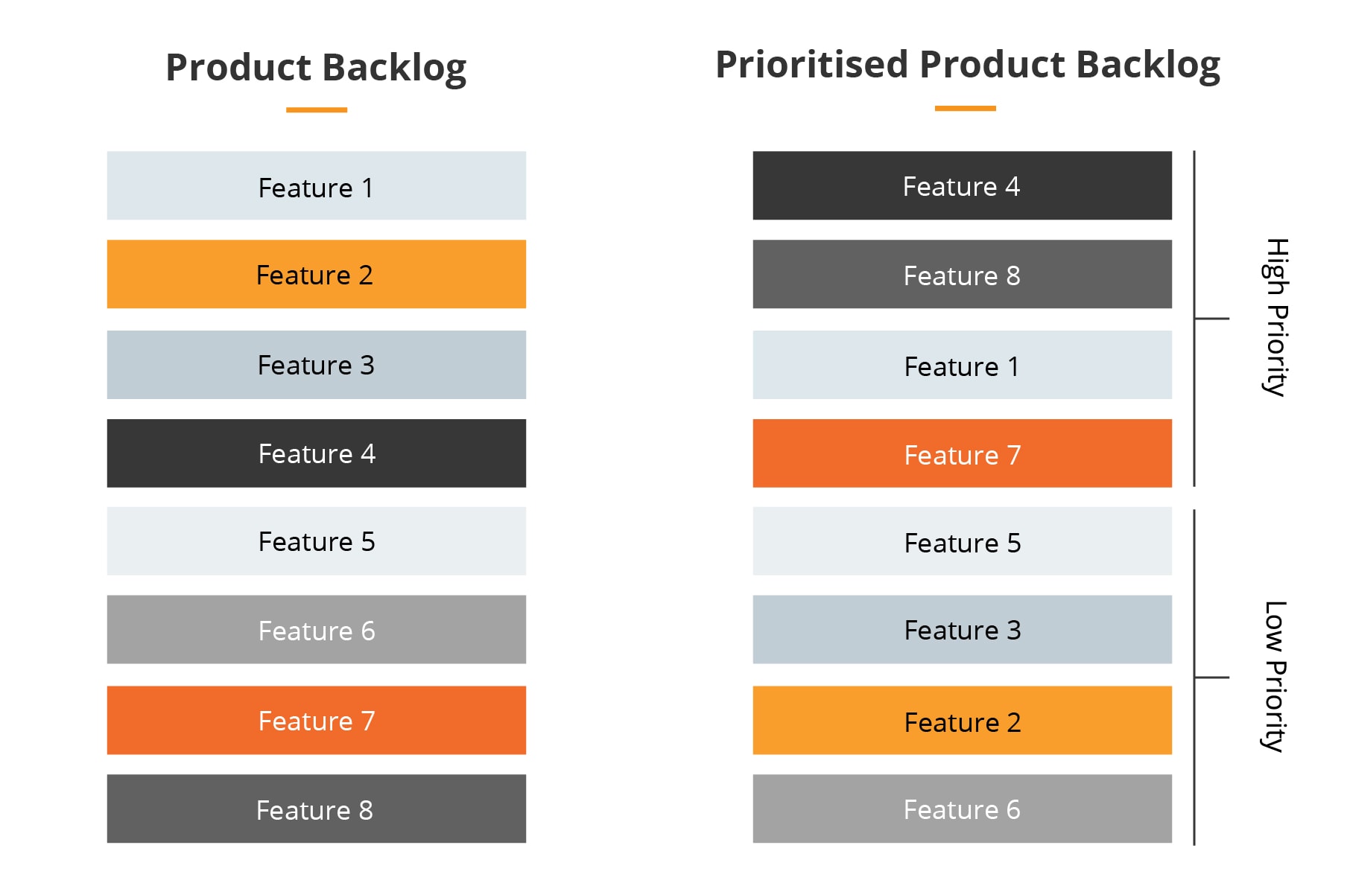Select Feature 1 in the unprioritised Product Backlog
The image size is (1350, 883).
pos(316,186)
